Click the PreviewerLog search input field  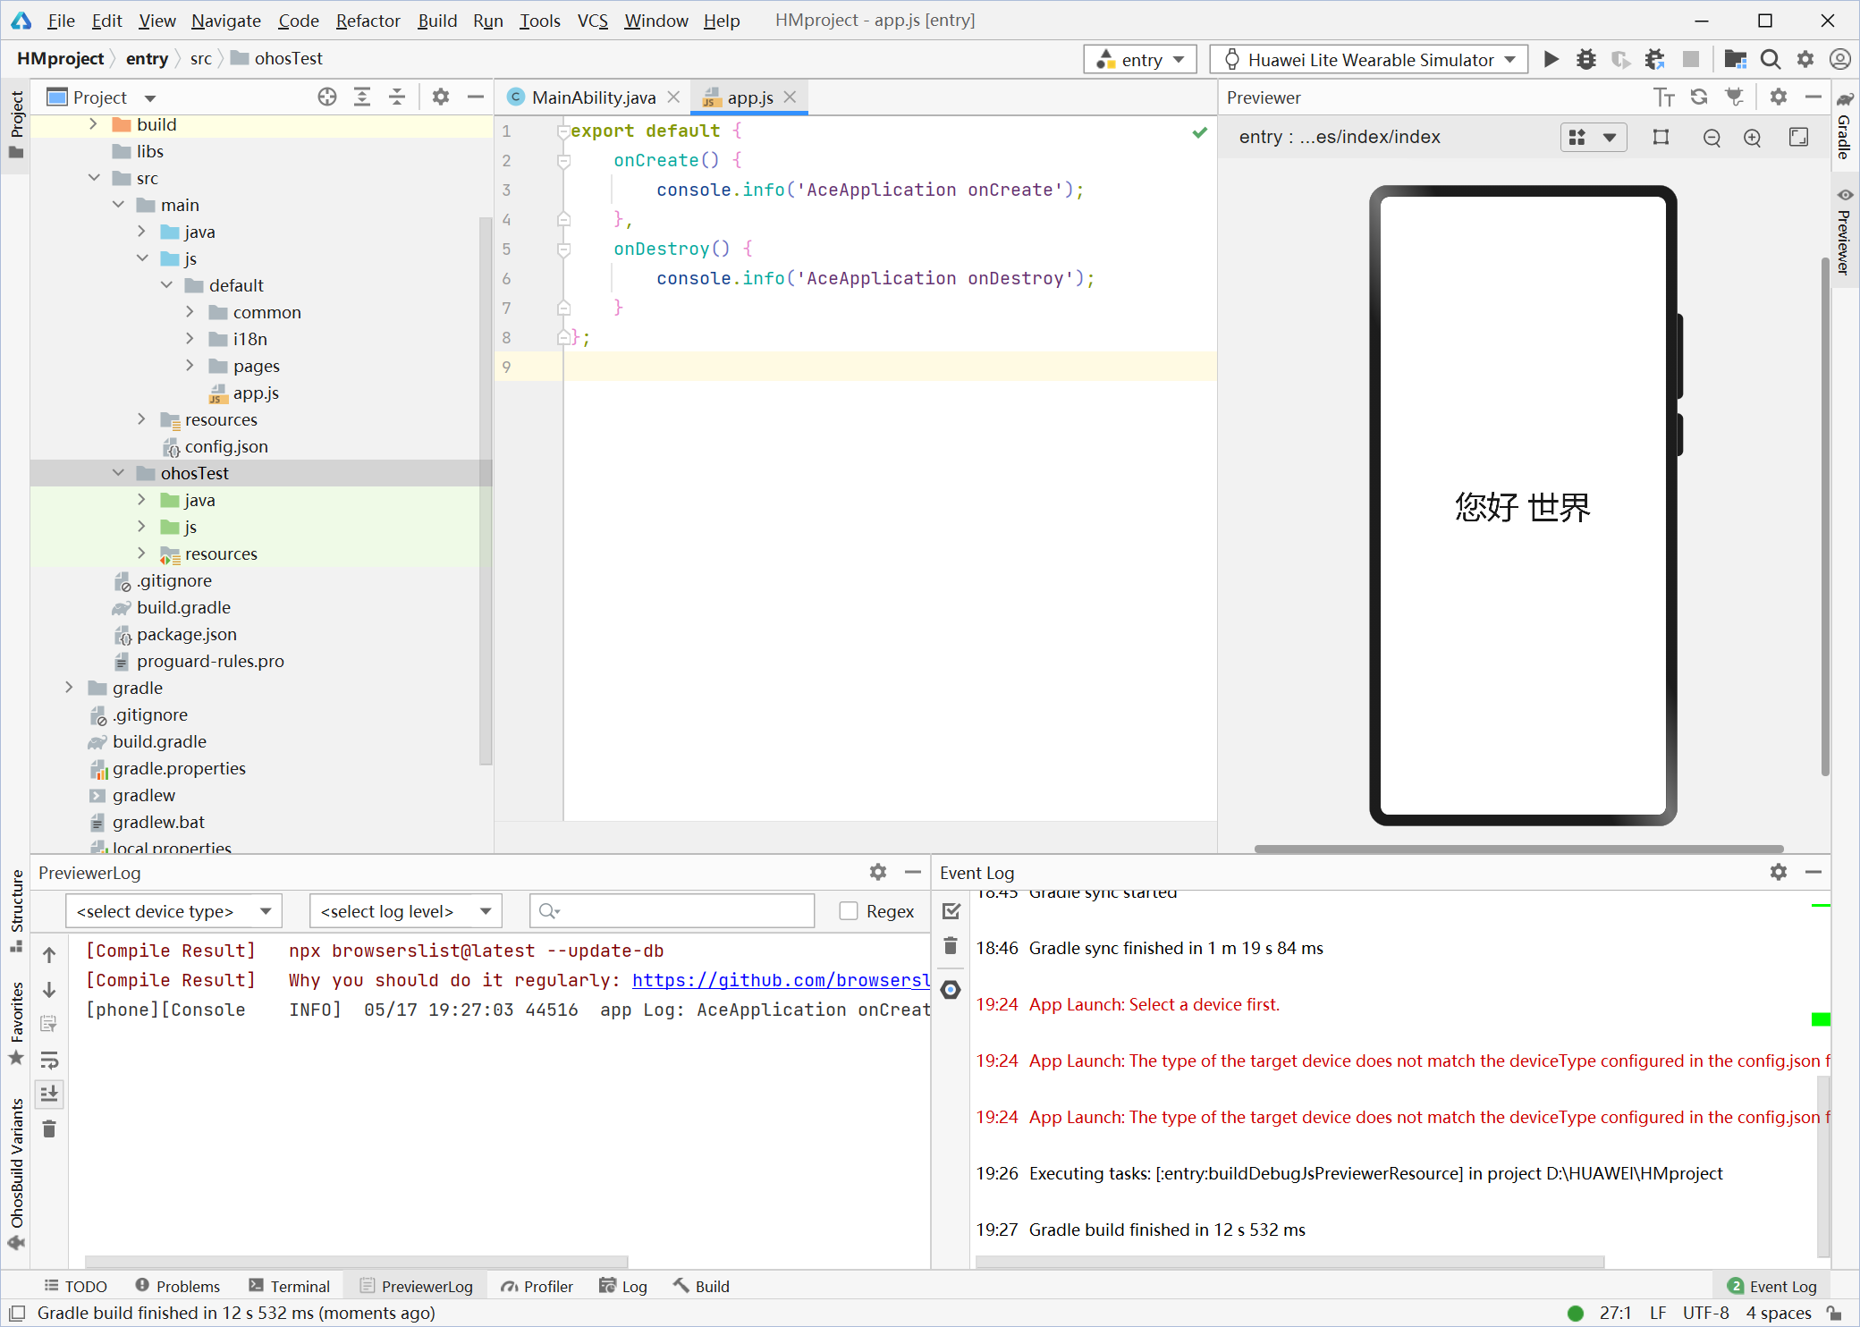click(x=672, y=911)
